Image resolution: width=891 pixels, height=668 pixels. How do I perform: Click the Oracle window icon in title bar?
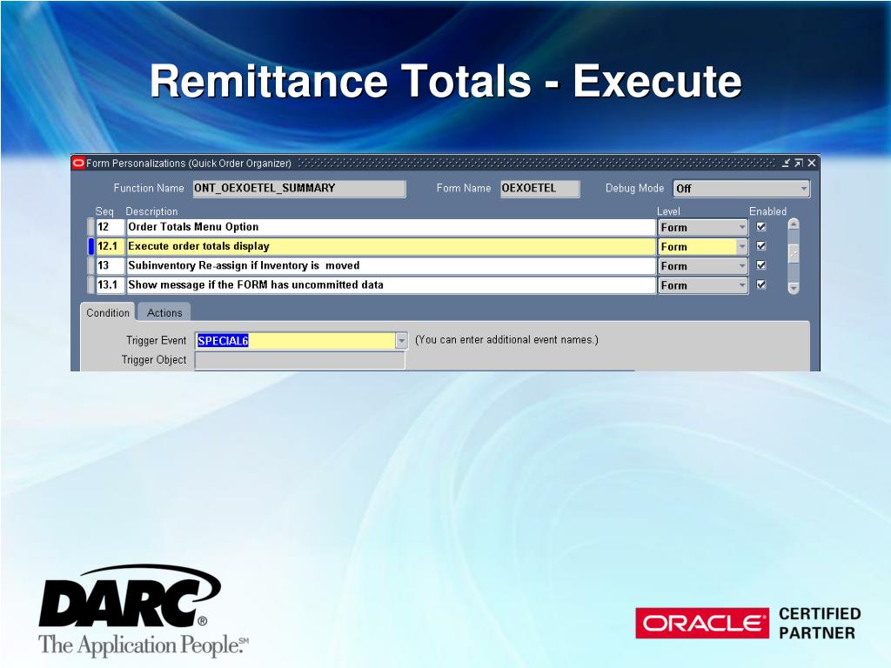click(78, 163)
